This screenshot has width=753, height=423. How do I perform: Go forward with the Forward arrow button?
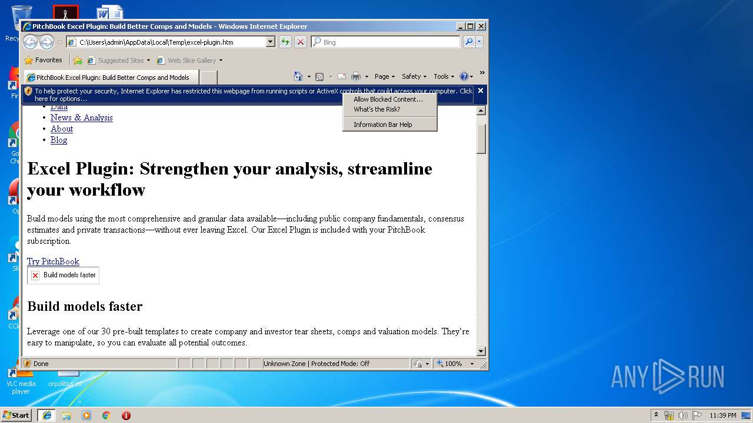pyautogui.click(x=46, y=42)
